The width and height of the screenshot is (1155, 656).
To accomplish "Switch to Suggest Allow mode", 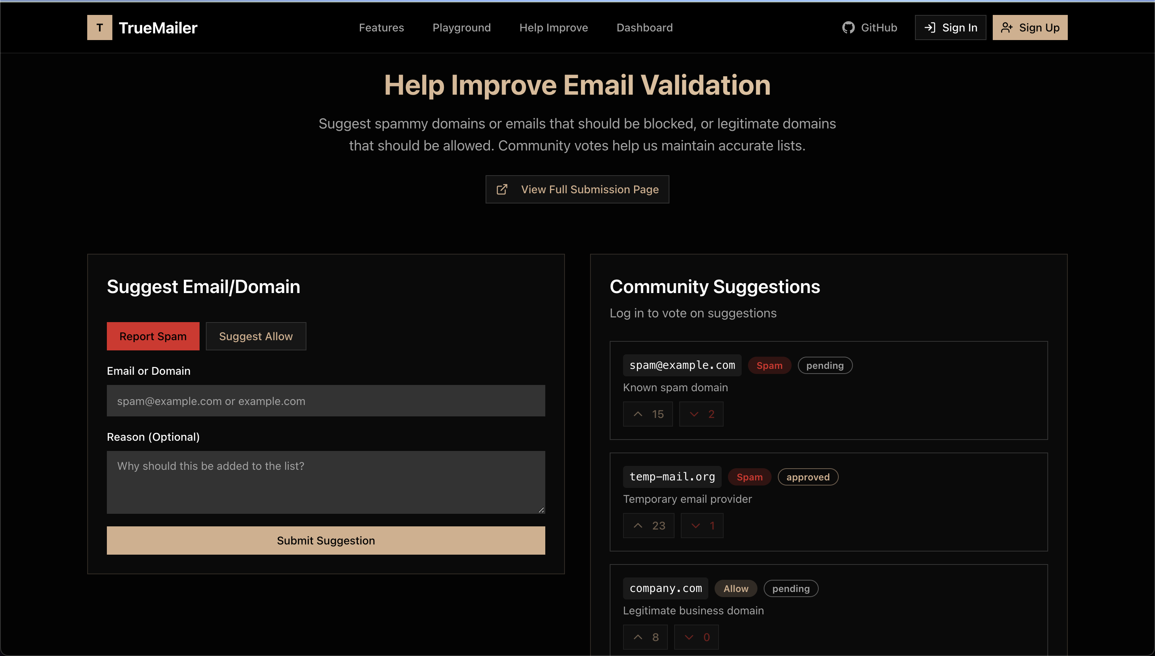I will click(255, 336).
